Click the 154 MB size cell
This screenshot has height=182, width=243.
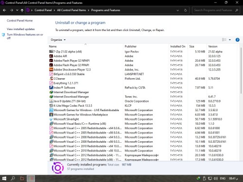pos(200,106)
